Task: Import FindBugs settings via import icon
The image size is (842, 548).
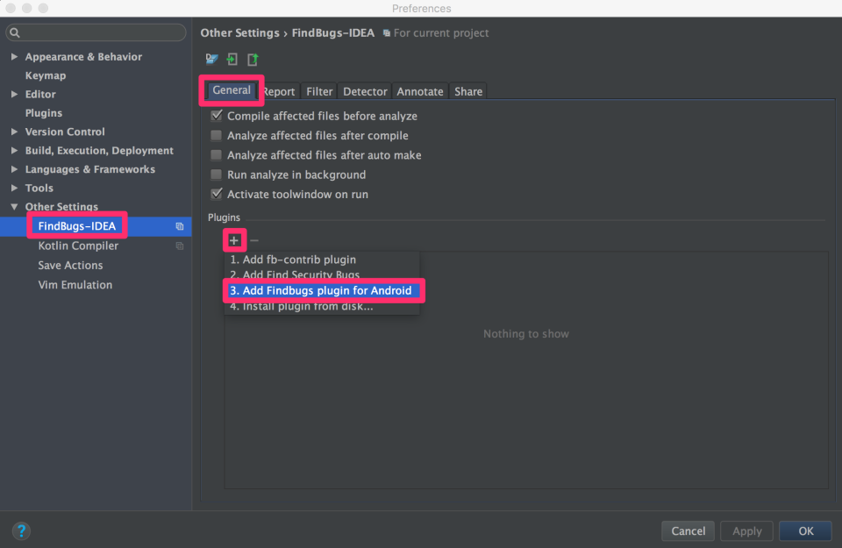Action: tap(232, 59)
